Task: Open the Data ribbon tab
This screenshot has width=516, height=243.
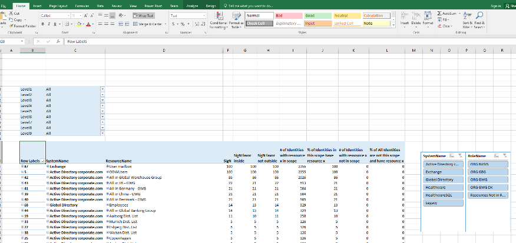Action: (x=100, y=6)
